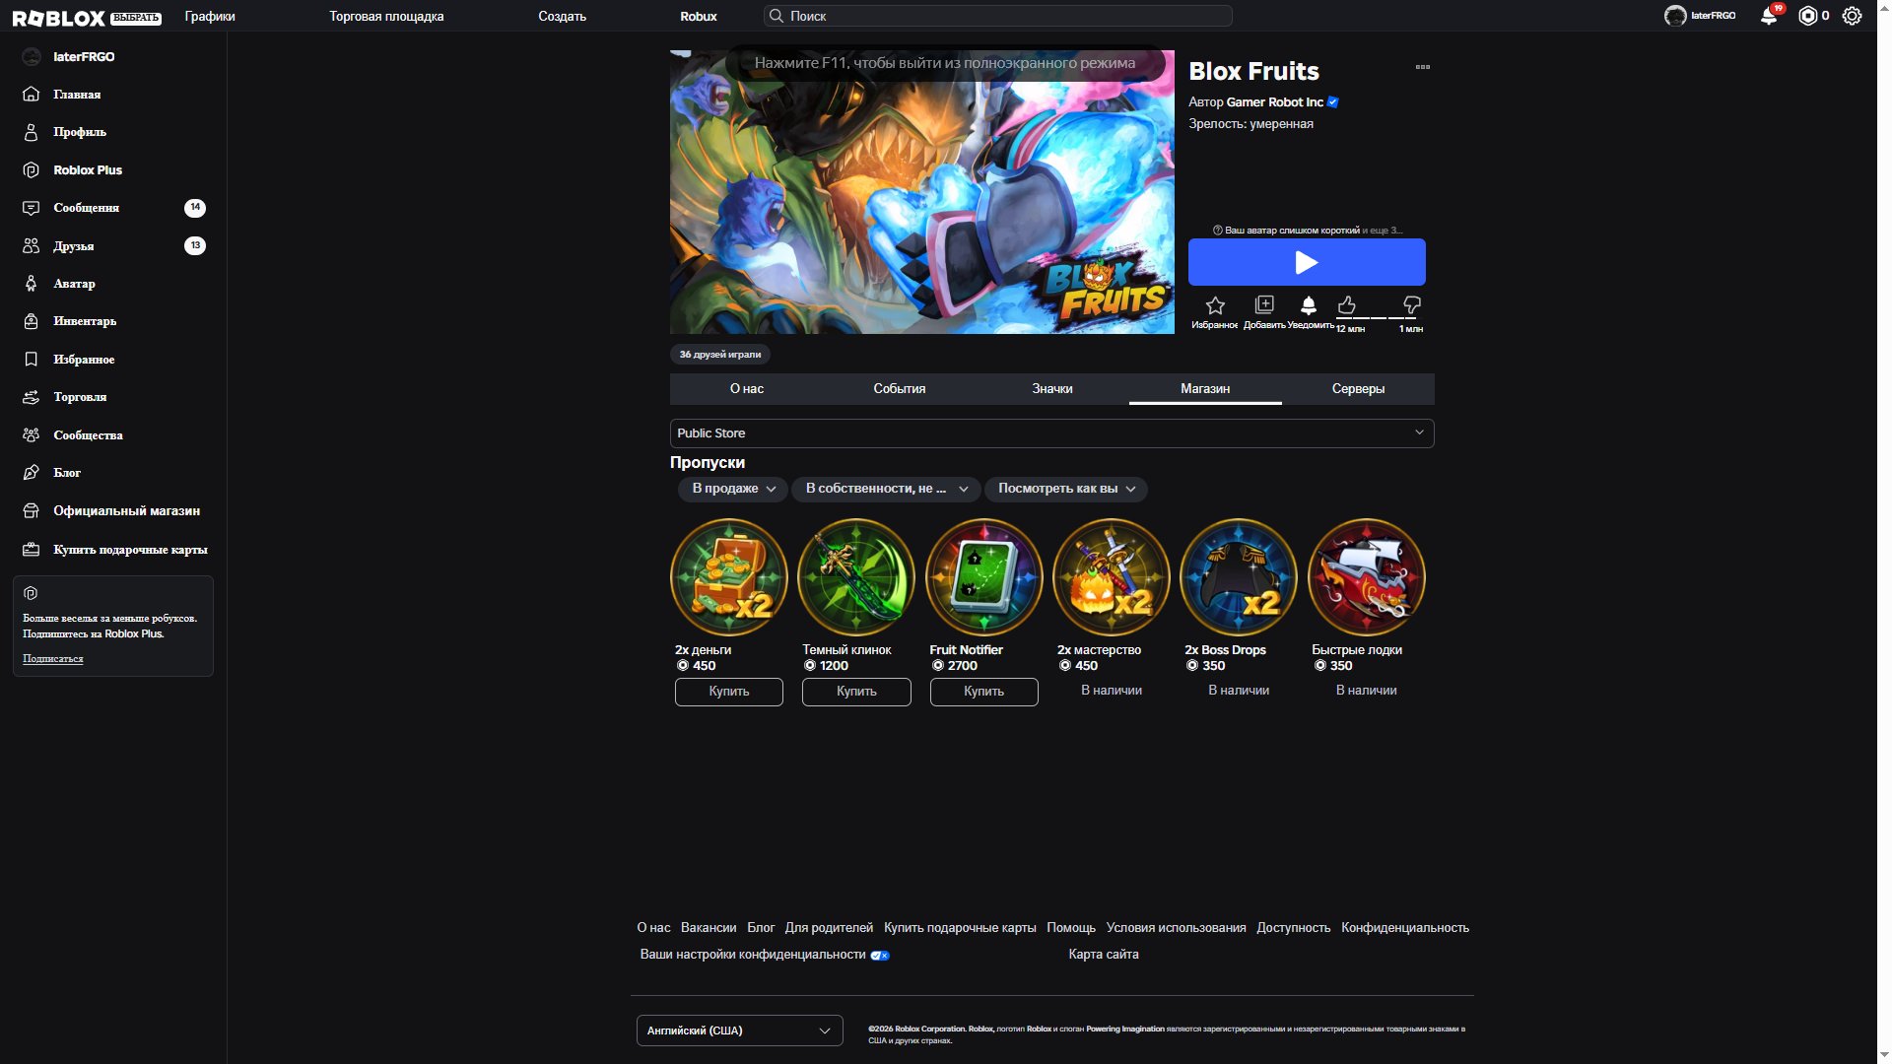Click the Robux balance icon in header
Screen dimensions: 1892x1064
pyautogui.click(x=1807, y=16)
